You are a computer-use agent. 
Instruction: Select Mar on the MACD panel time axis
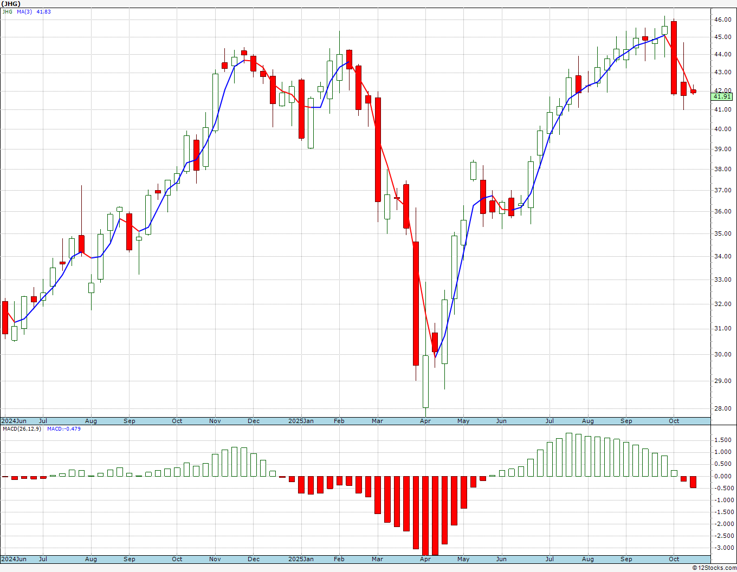tap(377, 559)
